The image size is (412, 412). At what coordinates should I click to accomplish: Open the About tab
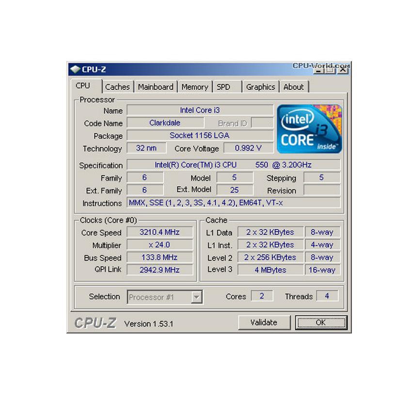[x=294, y=86]
